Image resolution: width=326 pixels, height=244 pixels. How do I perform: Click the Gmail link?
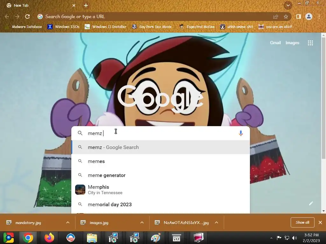(275, 43)
